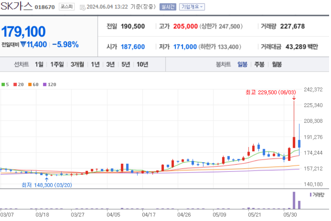Click the down triangle beside 11,400
The height and width of the screenshot is (221, 331).
click(x=23, y=44)
